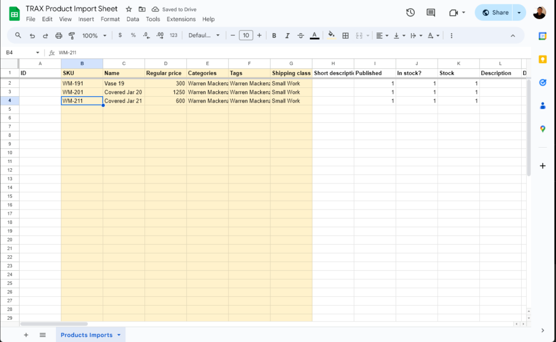Expand the 100% zoom dropdown
The image size is (556, 342).
tap(94, 35)
